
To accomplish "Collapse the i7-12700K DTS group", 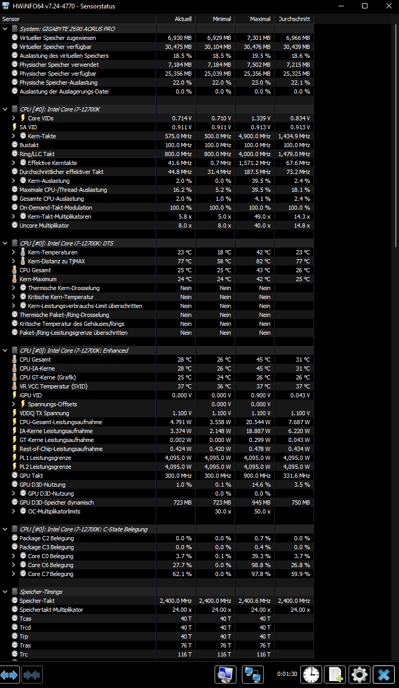I will (5, 243).
